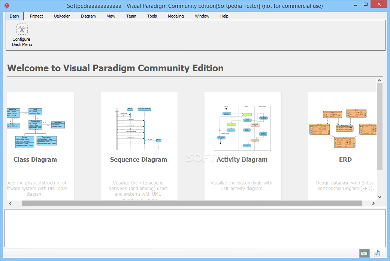Open the Tools tab
Screen dimensions: 390x261
click(x=152, y=16)
